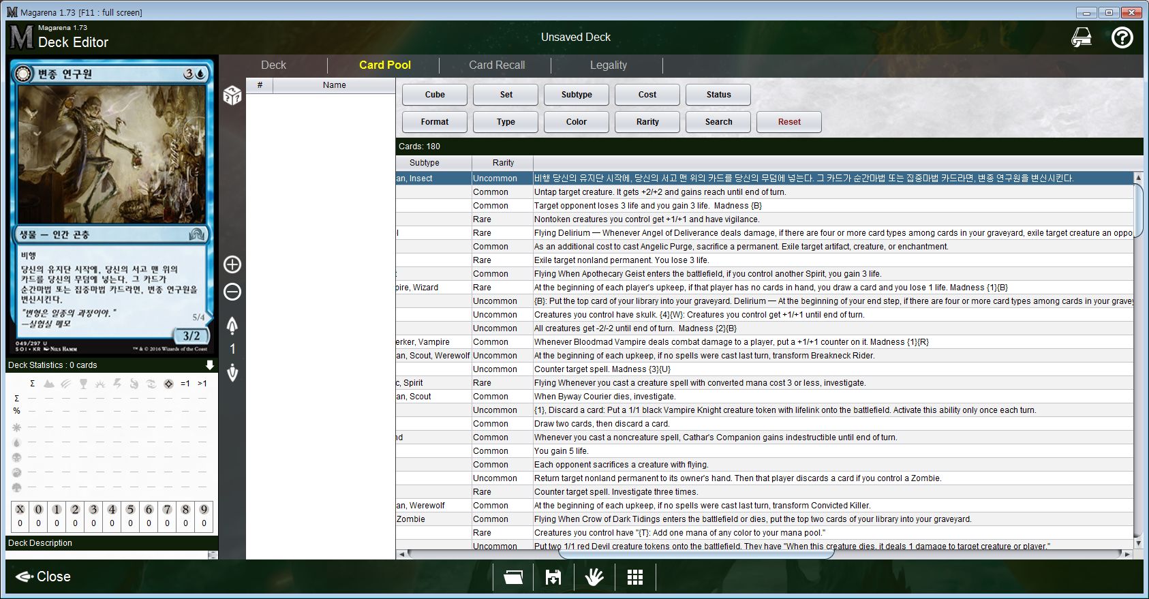Click the Close button
The image size is (1149, 599).
coord(44,577)
